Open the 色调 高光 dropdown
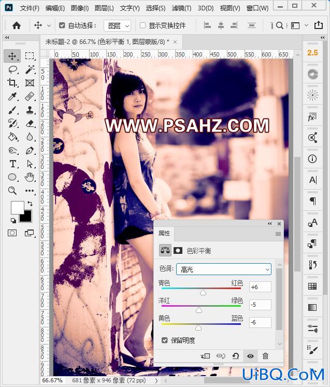This screenshot has height=387, width=330. pos(224,269)
